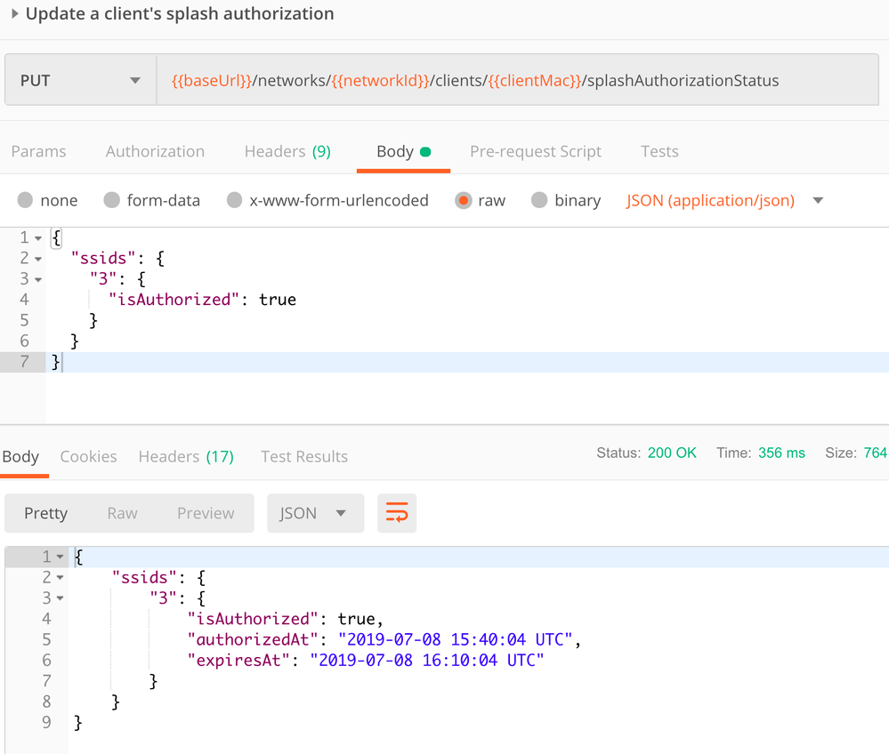Select the raw body radio button

click(x=464, y=200)
